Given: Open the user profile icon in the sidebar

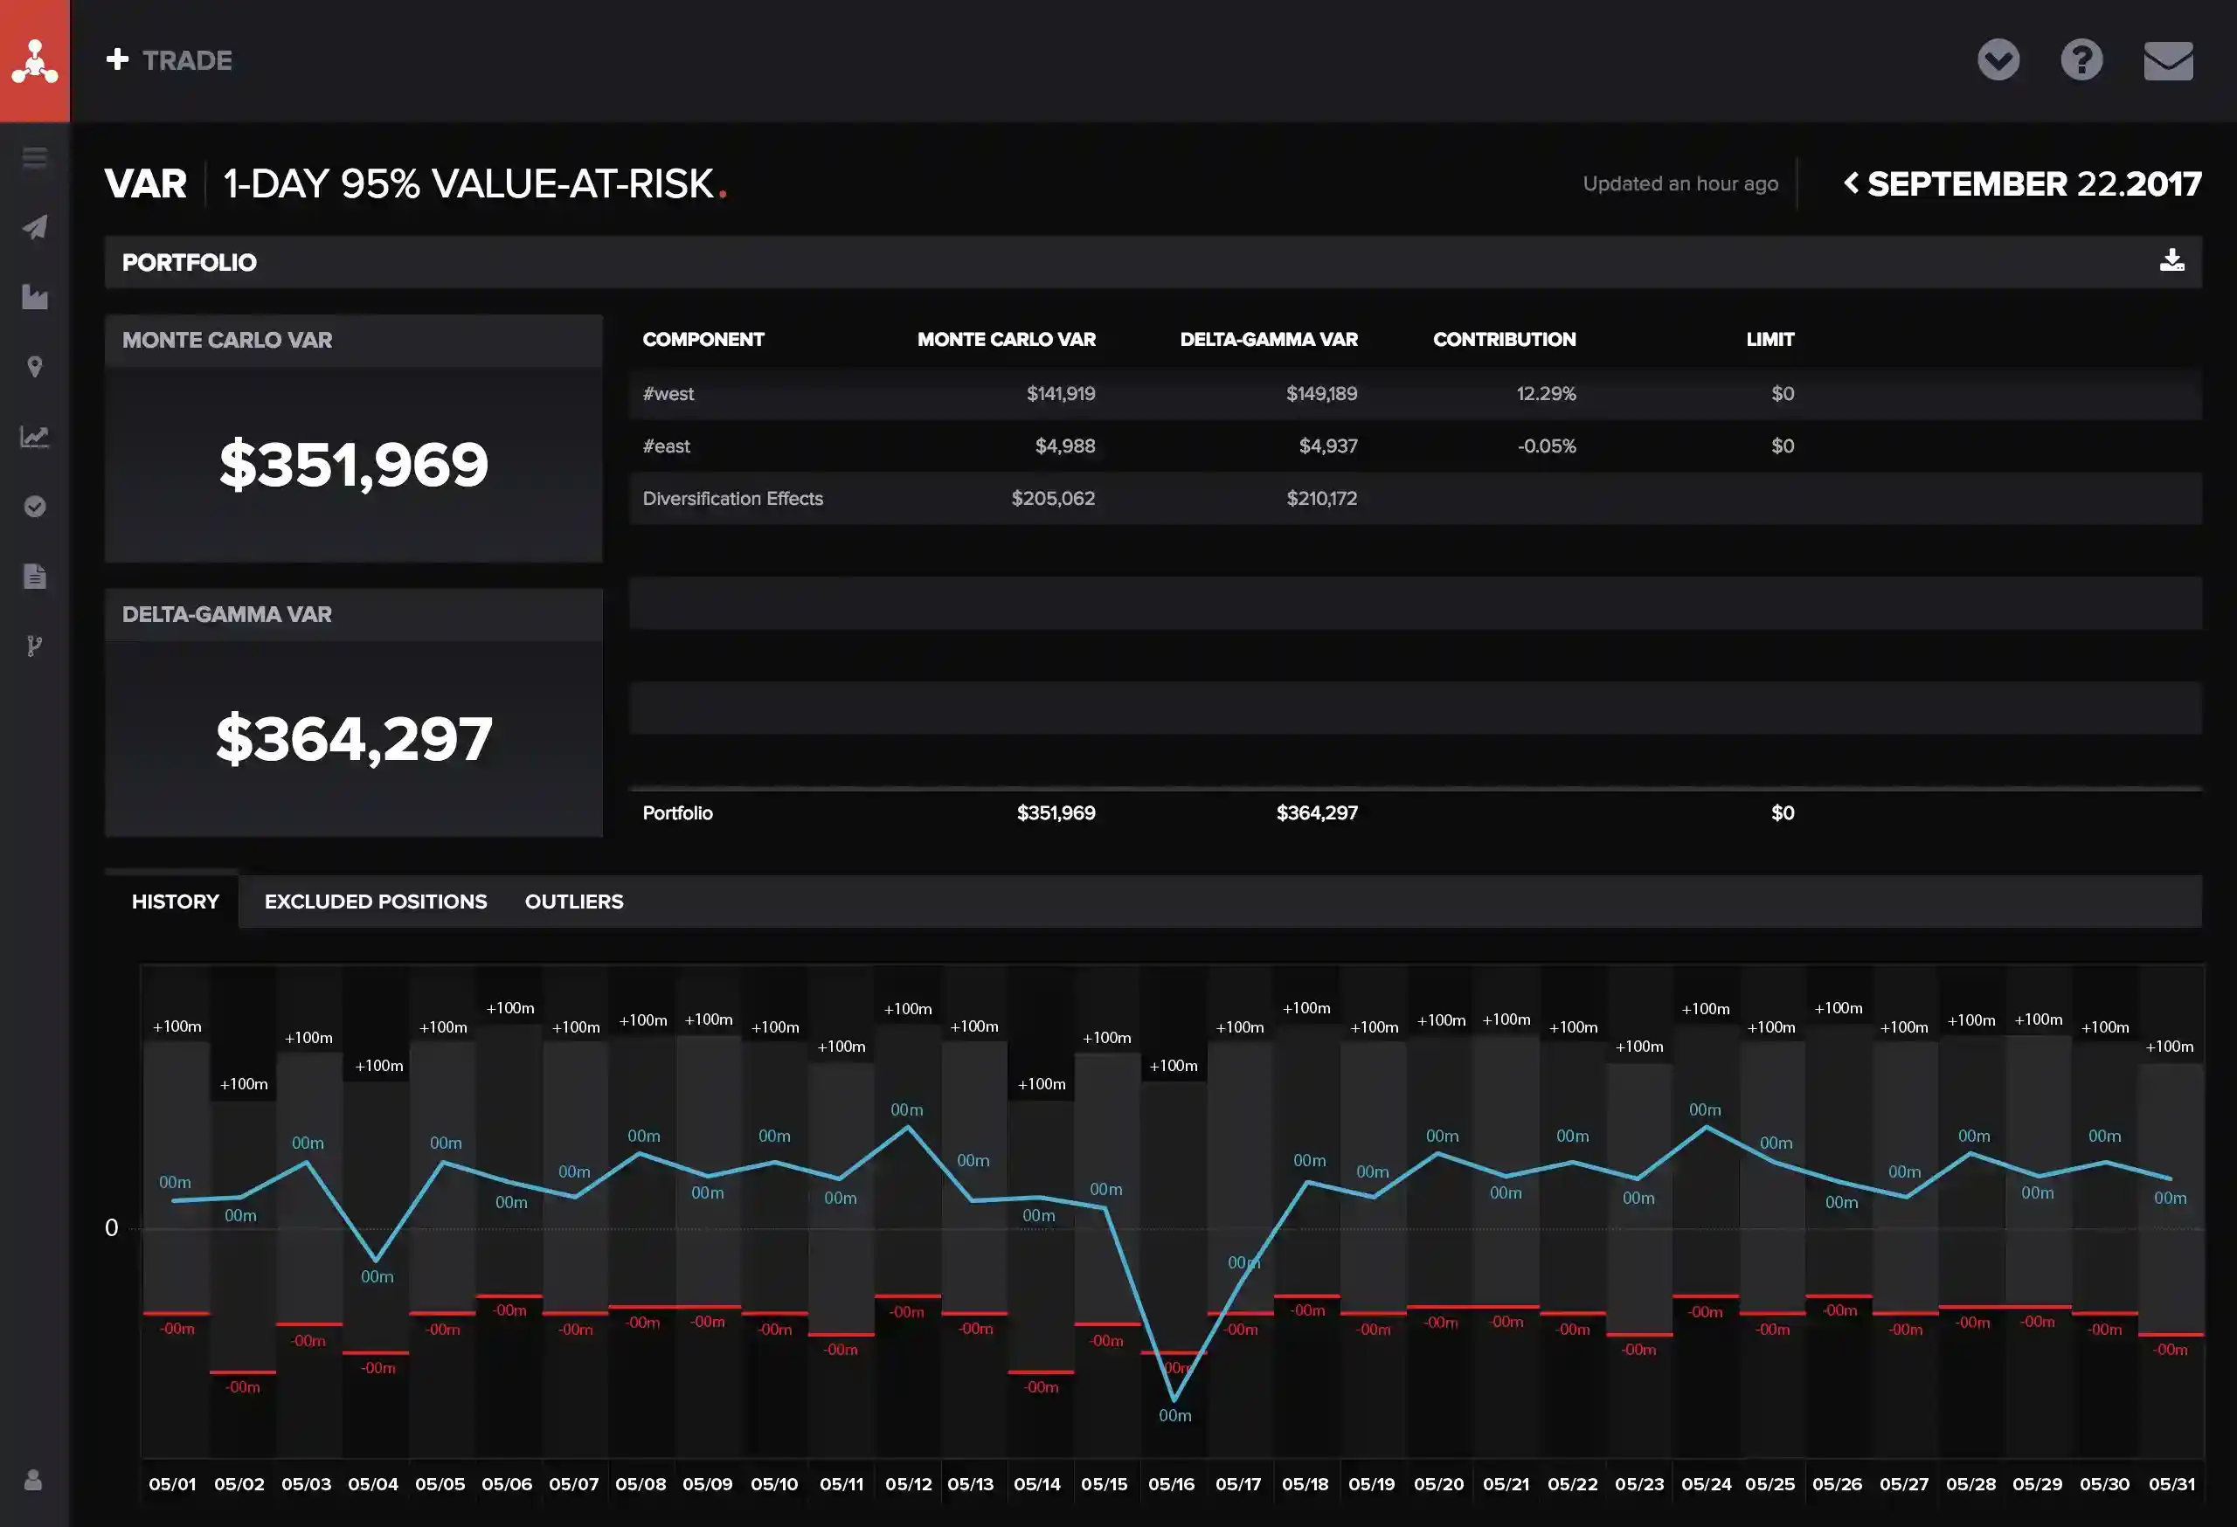Looking at the screenshot, I should coord(32,1480).
